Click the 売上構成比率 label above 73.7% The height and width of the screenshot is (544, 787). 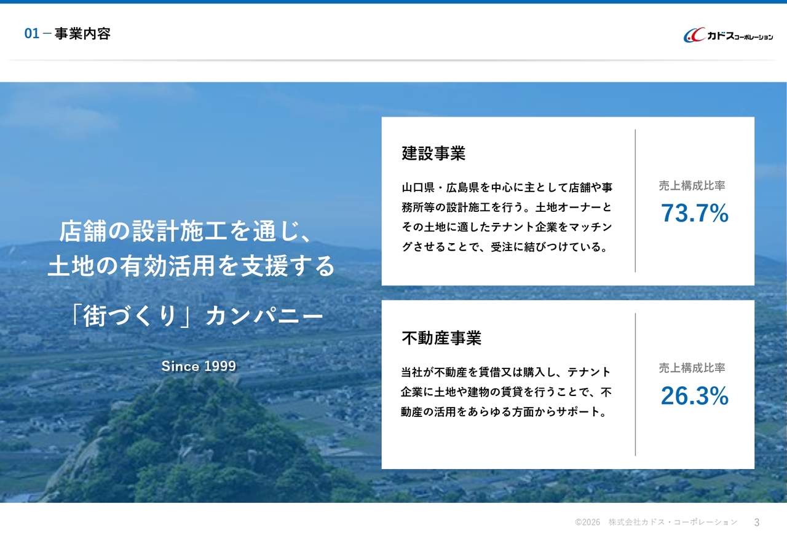[692, 185]
